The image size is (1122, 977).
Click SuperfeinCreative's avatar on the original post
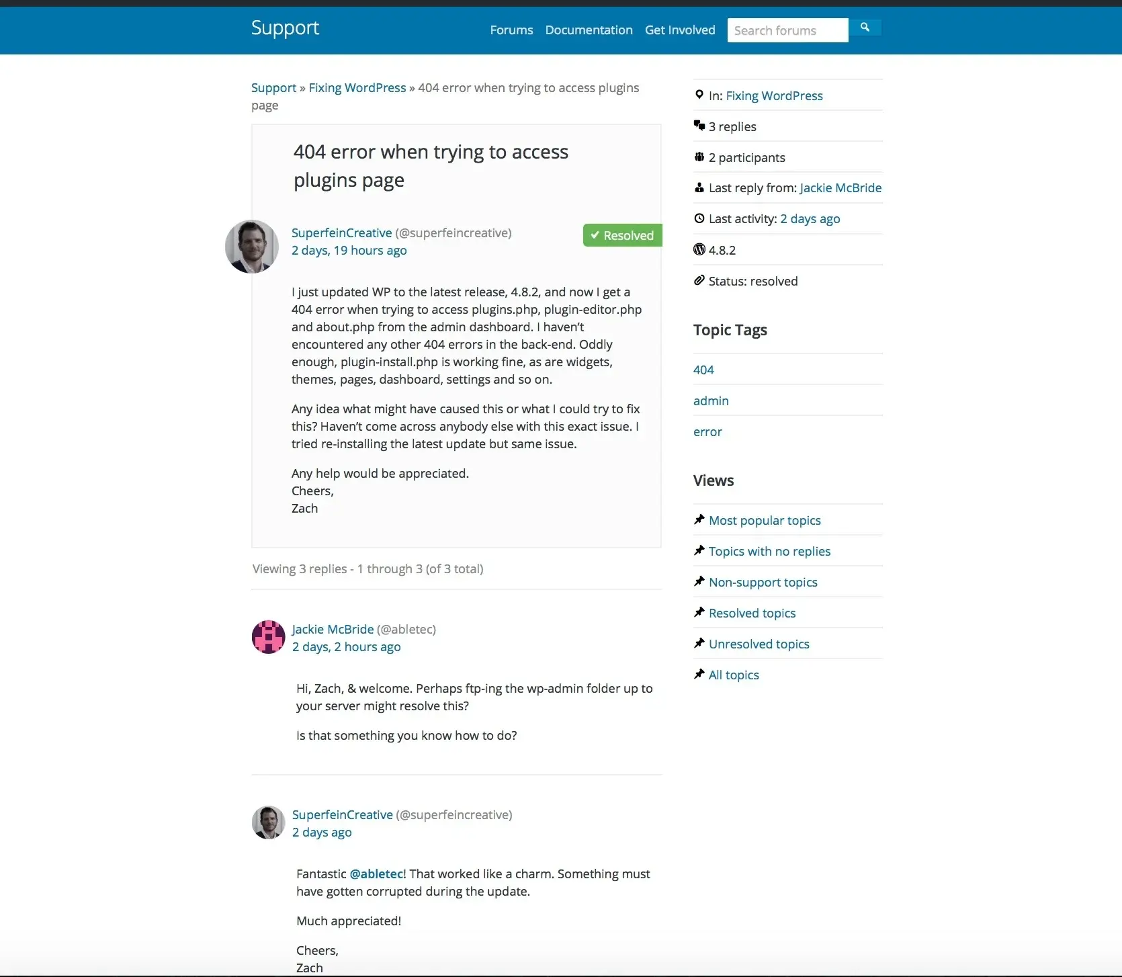click(x=252, y=247)
